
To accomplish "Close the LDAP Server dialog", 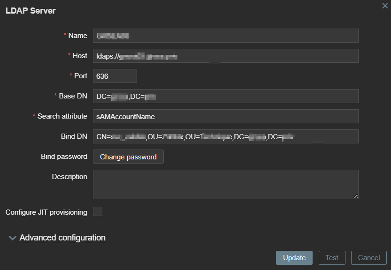I will (385, 5).
